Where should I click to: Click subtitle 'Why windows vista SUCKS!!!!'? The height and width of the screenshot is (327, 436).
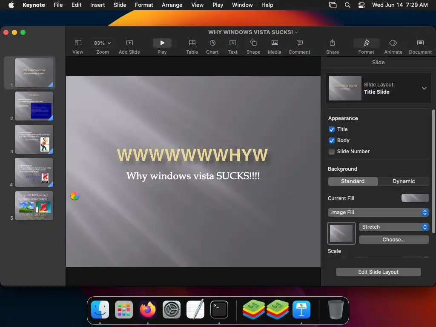click(x=193, y=176)
